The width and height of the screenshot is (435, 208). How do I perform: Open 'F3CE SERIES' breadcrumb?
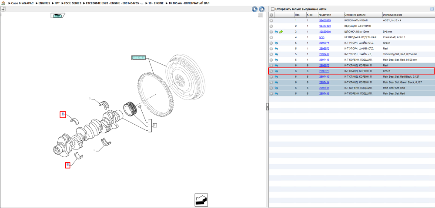pyautogui.click(x=73, y=3)
